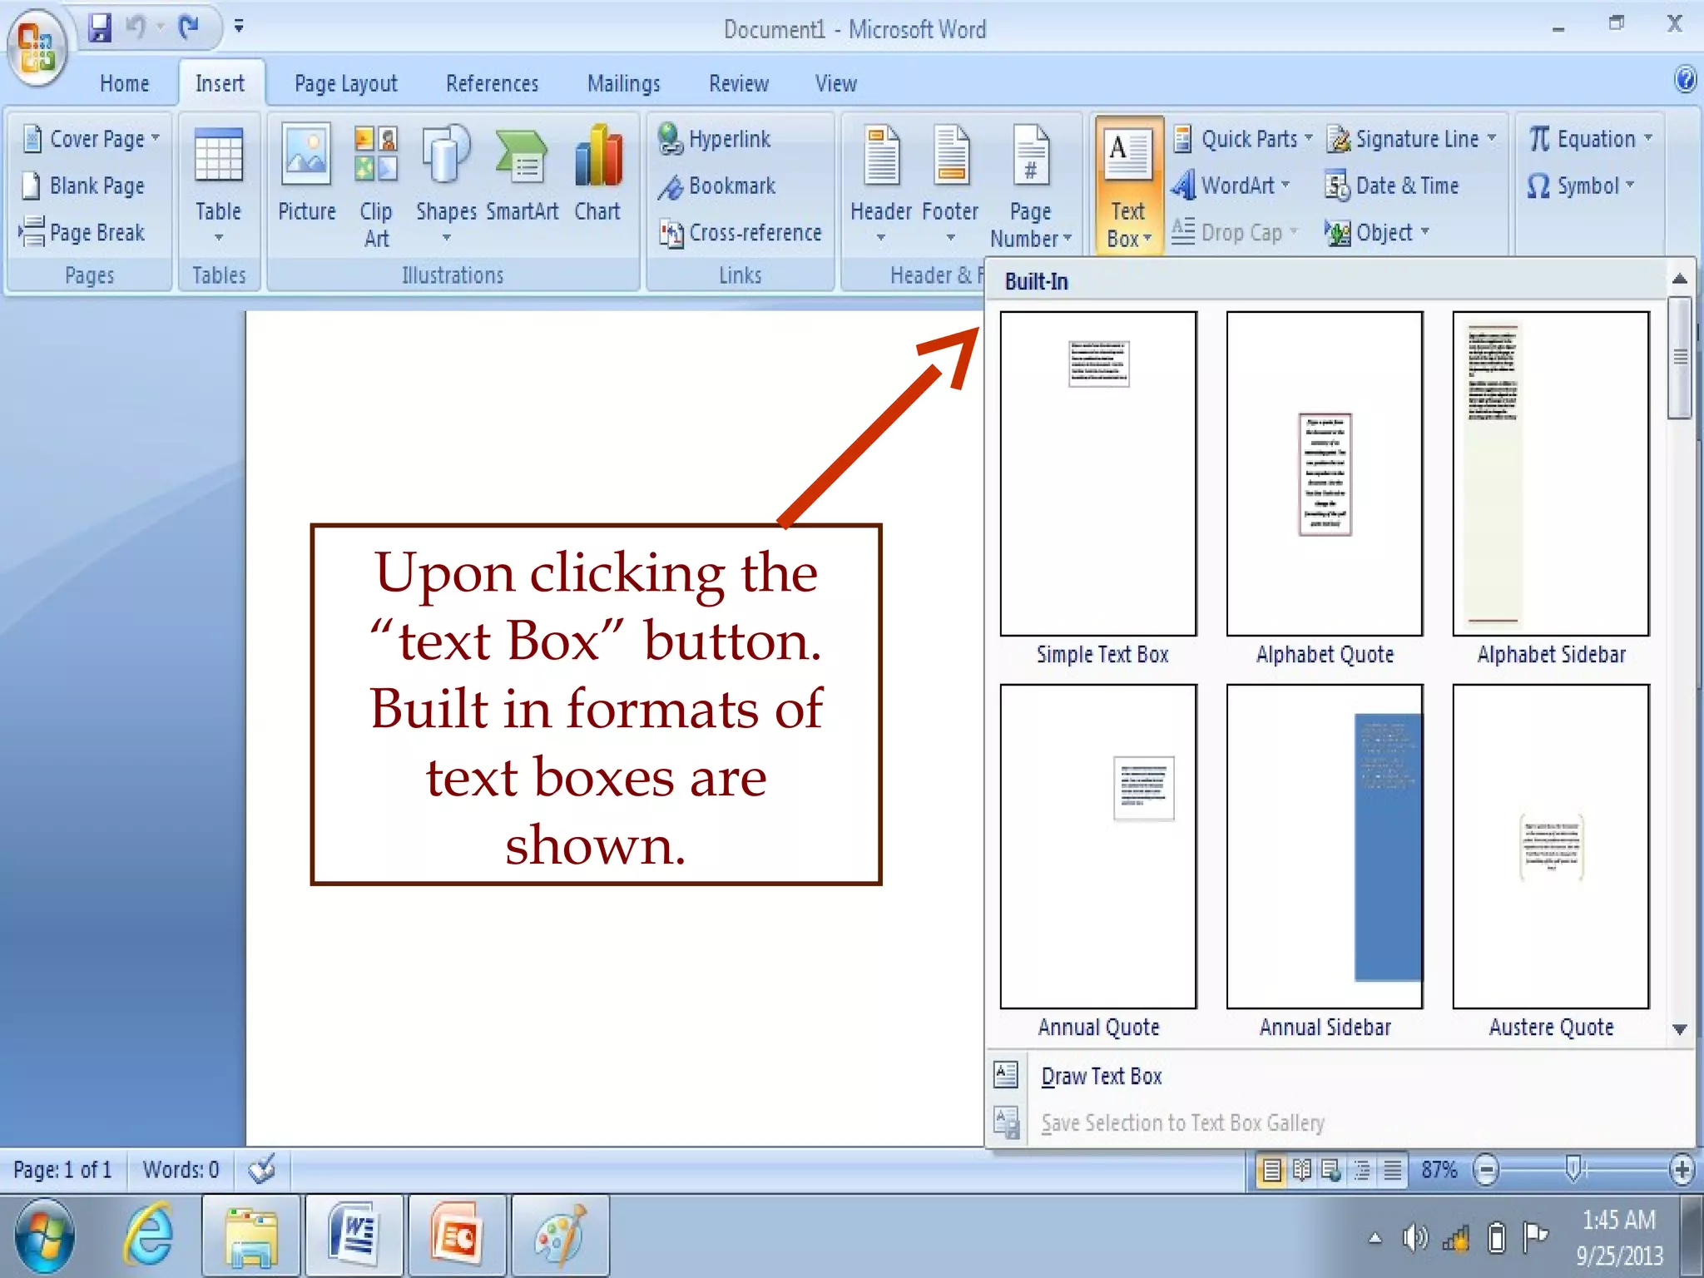
Task: Switch to Full Screen Reading view
Action: (x=1302, y=1171)
